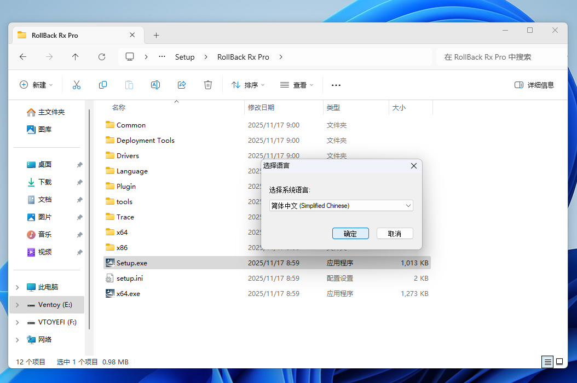Toggle the 详细信息 details pane

(x=534, y=85)
